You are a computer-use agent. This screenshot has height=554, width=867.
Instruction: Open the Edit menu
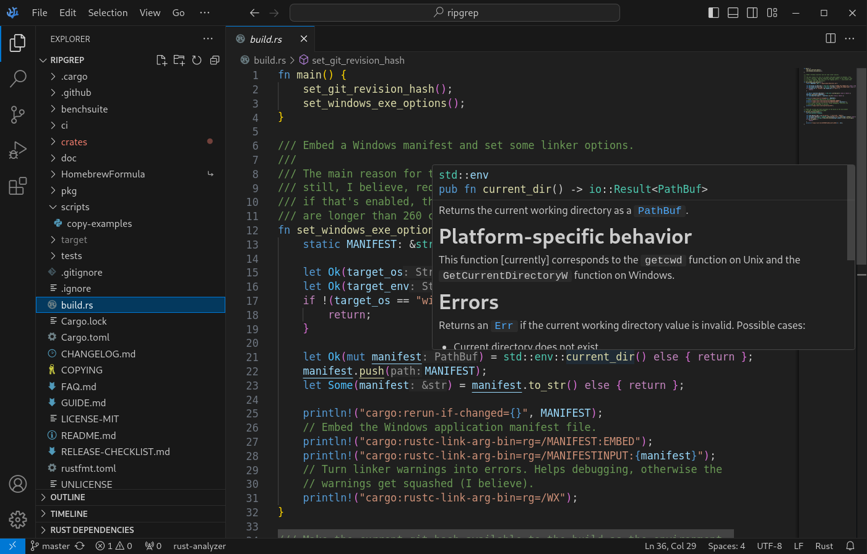(x=68, y=12)
